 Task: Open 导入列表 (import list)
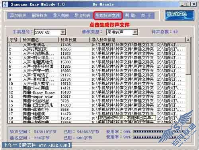click(61, 15)
